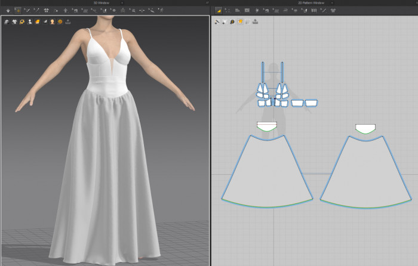Open the 2D Pattern Window title dropdown arrow
Screen dimensions: 418x266
332,3
